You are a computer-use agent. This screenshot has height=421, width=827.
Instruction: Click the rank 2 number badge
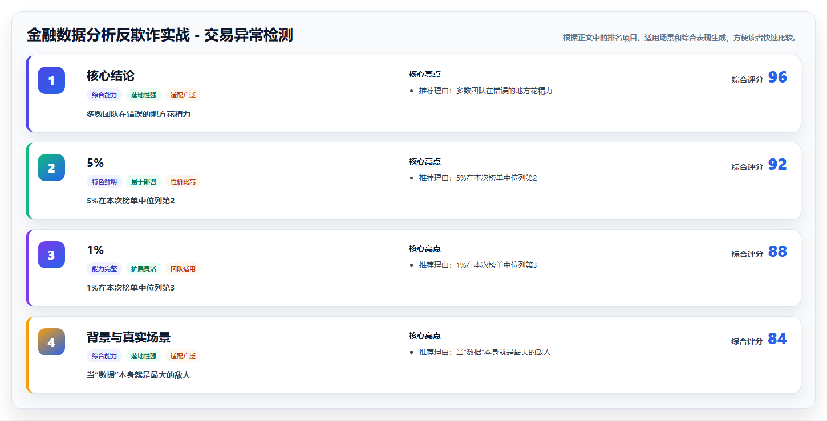pos(51,167)
